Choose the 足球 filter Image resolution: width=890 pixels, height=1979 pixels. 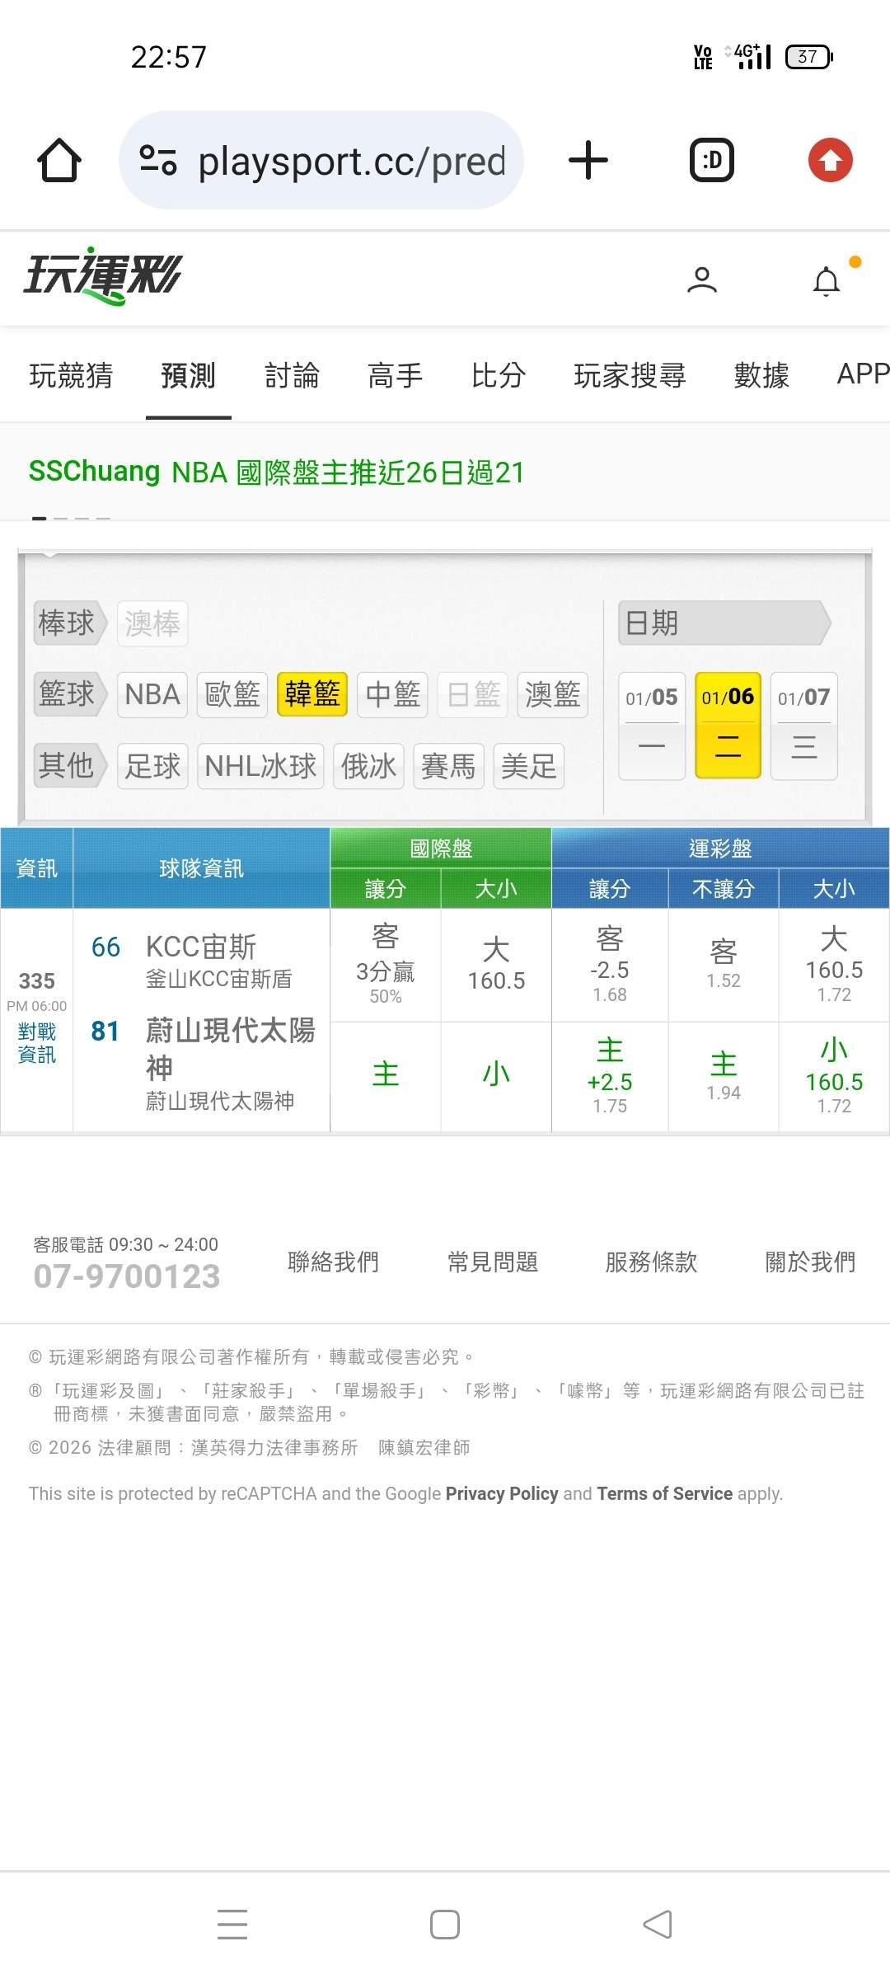(152, 766)
